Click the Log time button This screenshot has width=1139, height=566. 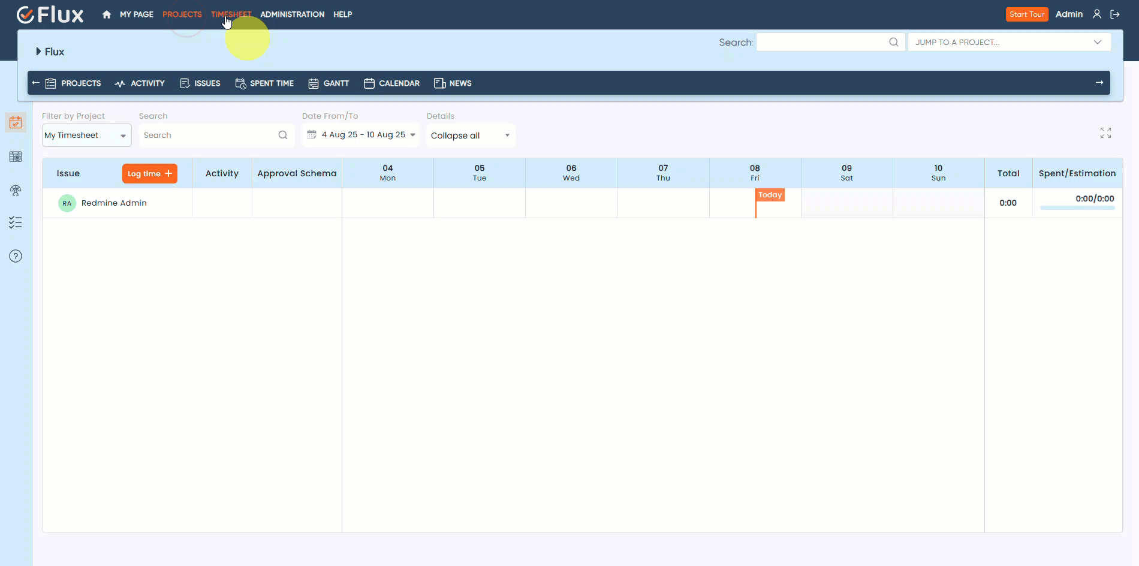(x=149, y=173)
